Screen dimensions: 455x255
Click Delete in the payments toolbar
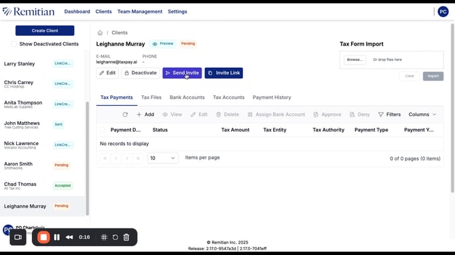[227, 115]
